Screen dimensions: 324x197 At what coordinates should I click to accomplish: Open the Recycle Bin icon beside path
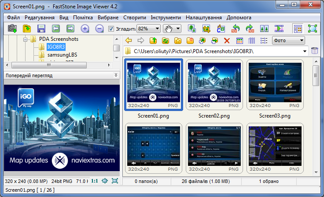click(315, 50)
